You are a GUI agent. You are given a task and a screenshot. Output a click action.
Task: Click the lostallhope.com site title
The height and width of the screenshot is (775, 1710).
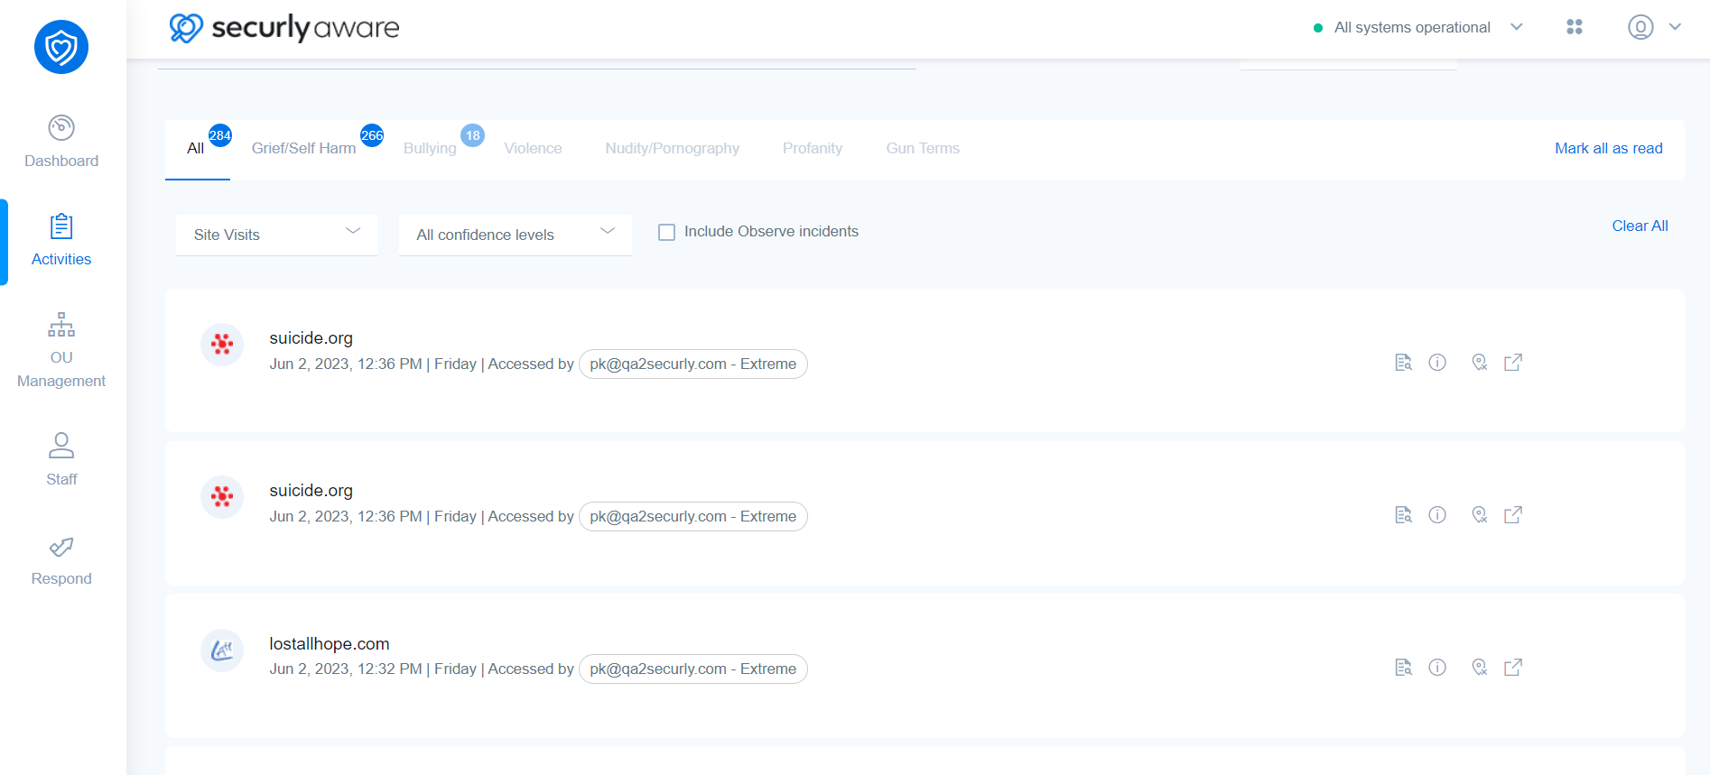click(x=330, y=644)
